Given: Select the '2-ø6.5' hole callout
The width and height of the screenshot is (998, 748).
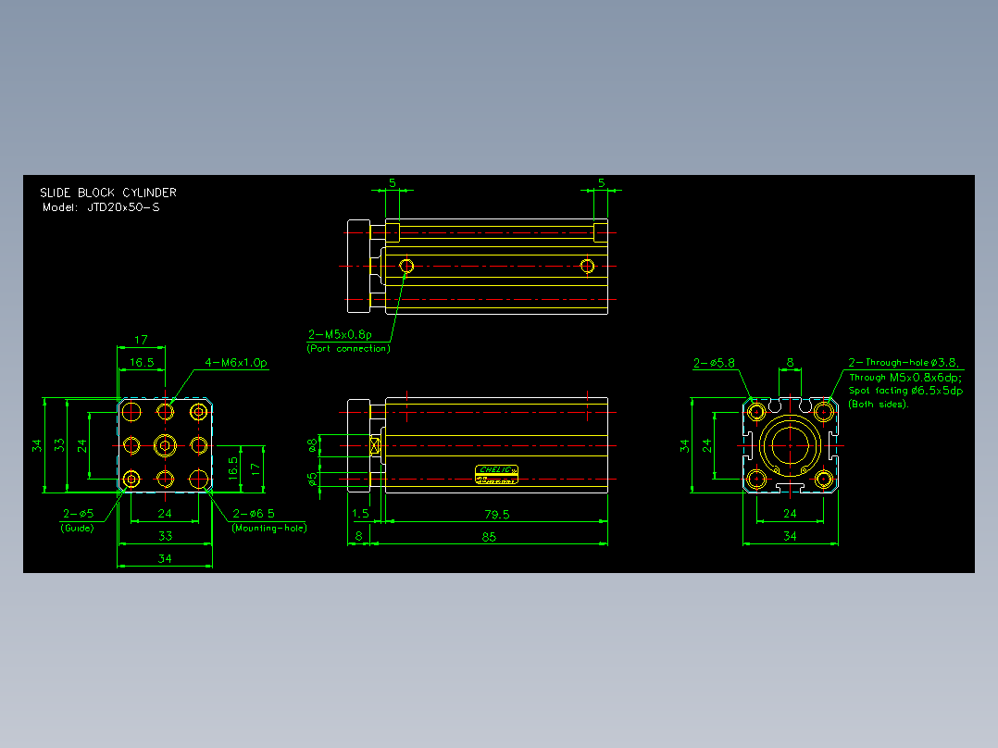Looking at the screenshot, I should click(254, 514).
